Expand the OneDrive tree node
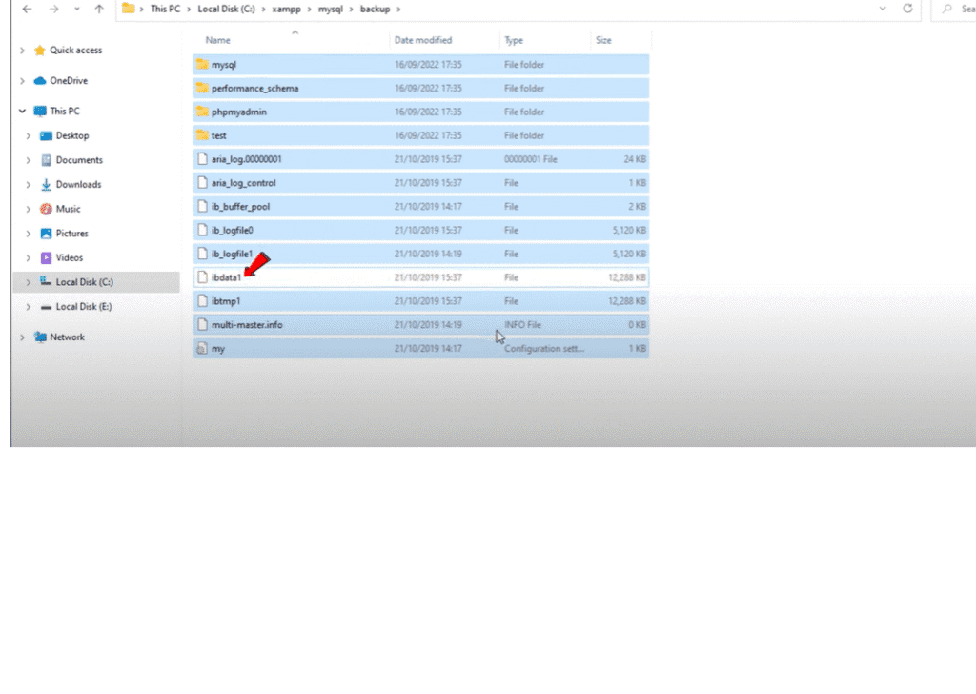This screenshot has width=976, height=694. tap(23, 81)
